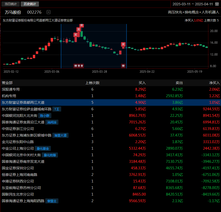Click the 万马股份 stock name
The width and height of the screenshot is (221, 212).
[x=13, y=12]
